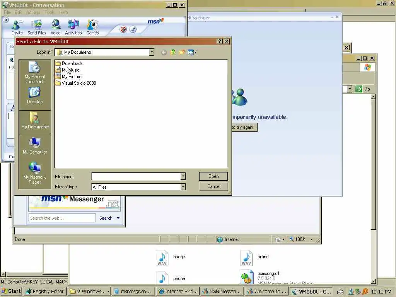This screenshot has height=297, width=396.
Task: Click the block contact round icon
Action: [x=123, y=29]
